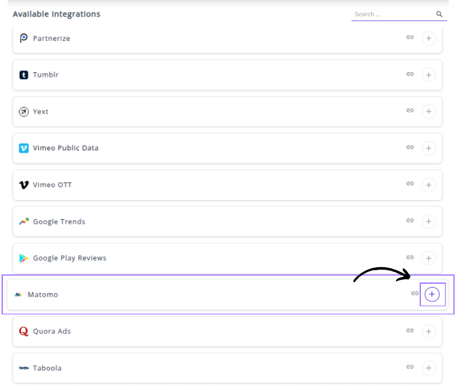The height and width of the screenshot is (389, 457).
Task: Select the Matomo integration name
Action: coord(43,295)
